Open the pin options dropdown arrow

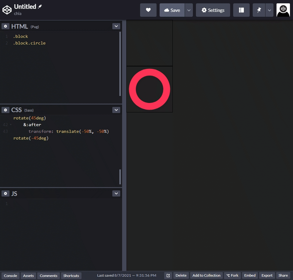pos(269,10)
